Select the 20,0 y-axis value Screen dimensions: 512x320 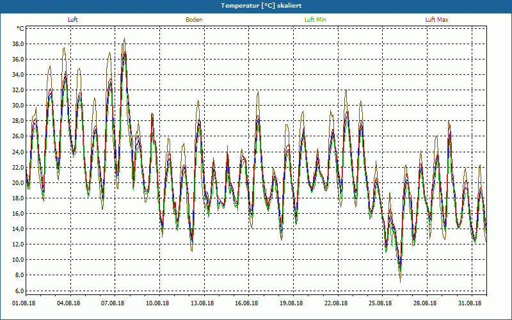click(19, 182)
